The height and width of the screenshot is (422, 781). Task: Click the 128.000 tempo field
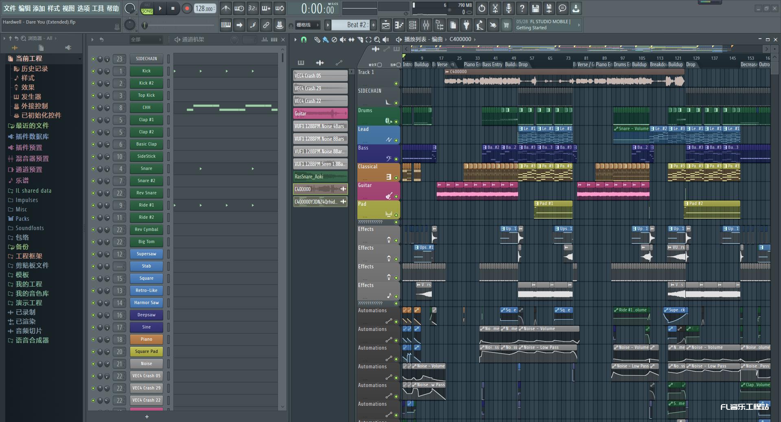tap(205, 8)
